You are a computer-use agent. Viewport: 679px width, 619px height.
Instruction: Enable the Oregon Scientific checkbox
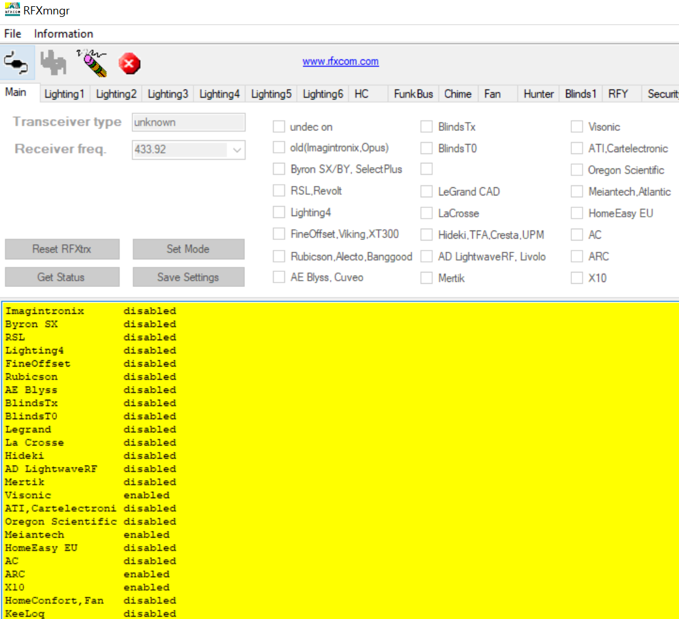coord(577,170)
